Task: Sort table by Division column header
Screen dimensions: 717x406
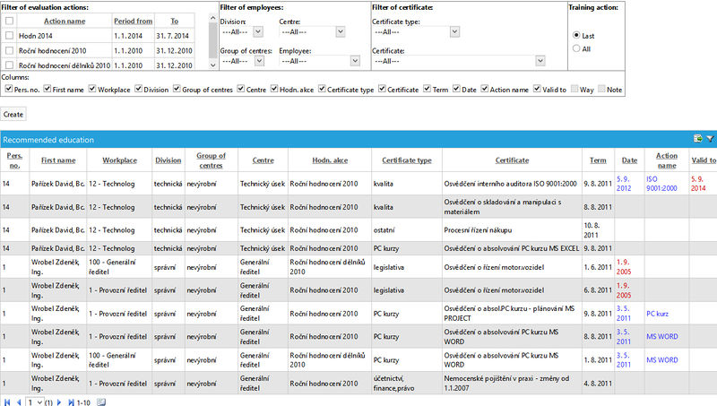Action: click(x=168, y=160)
